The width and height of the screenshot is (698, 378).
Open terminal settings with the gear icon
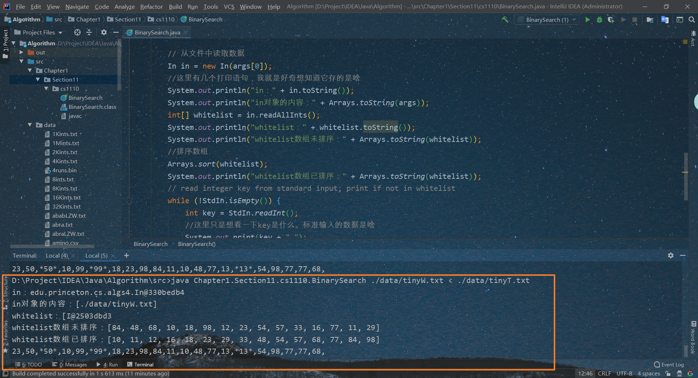(x=671, y=255)
